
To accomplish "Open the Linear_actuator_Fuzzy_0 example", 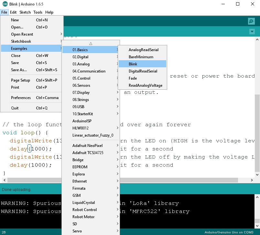I will pyautogui.click(x=91, y=135).
